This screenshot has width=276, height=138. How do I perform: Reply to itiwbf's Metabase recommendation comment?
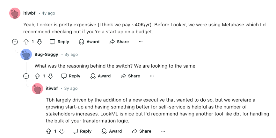[59, 42]
